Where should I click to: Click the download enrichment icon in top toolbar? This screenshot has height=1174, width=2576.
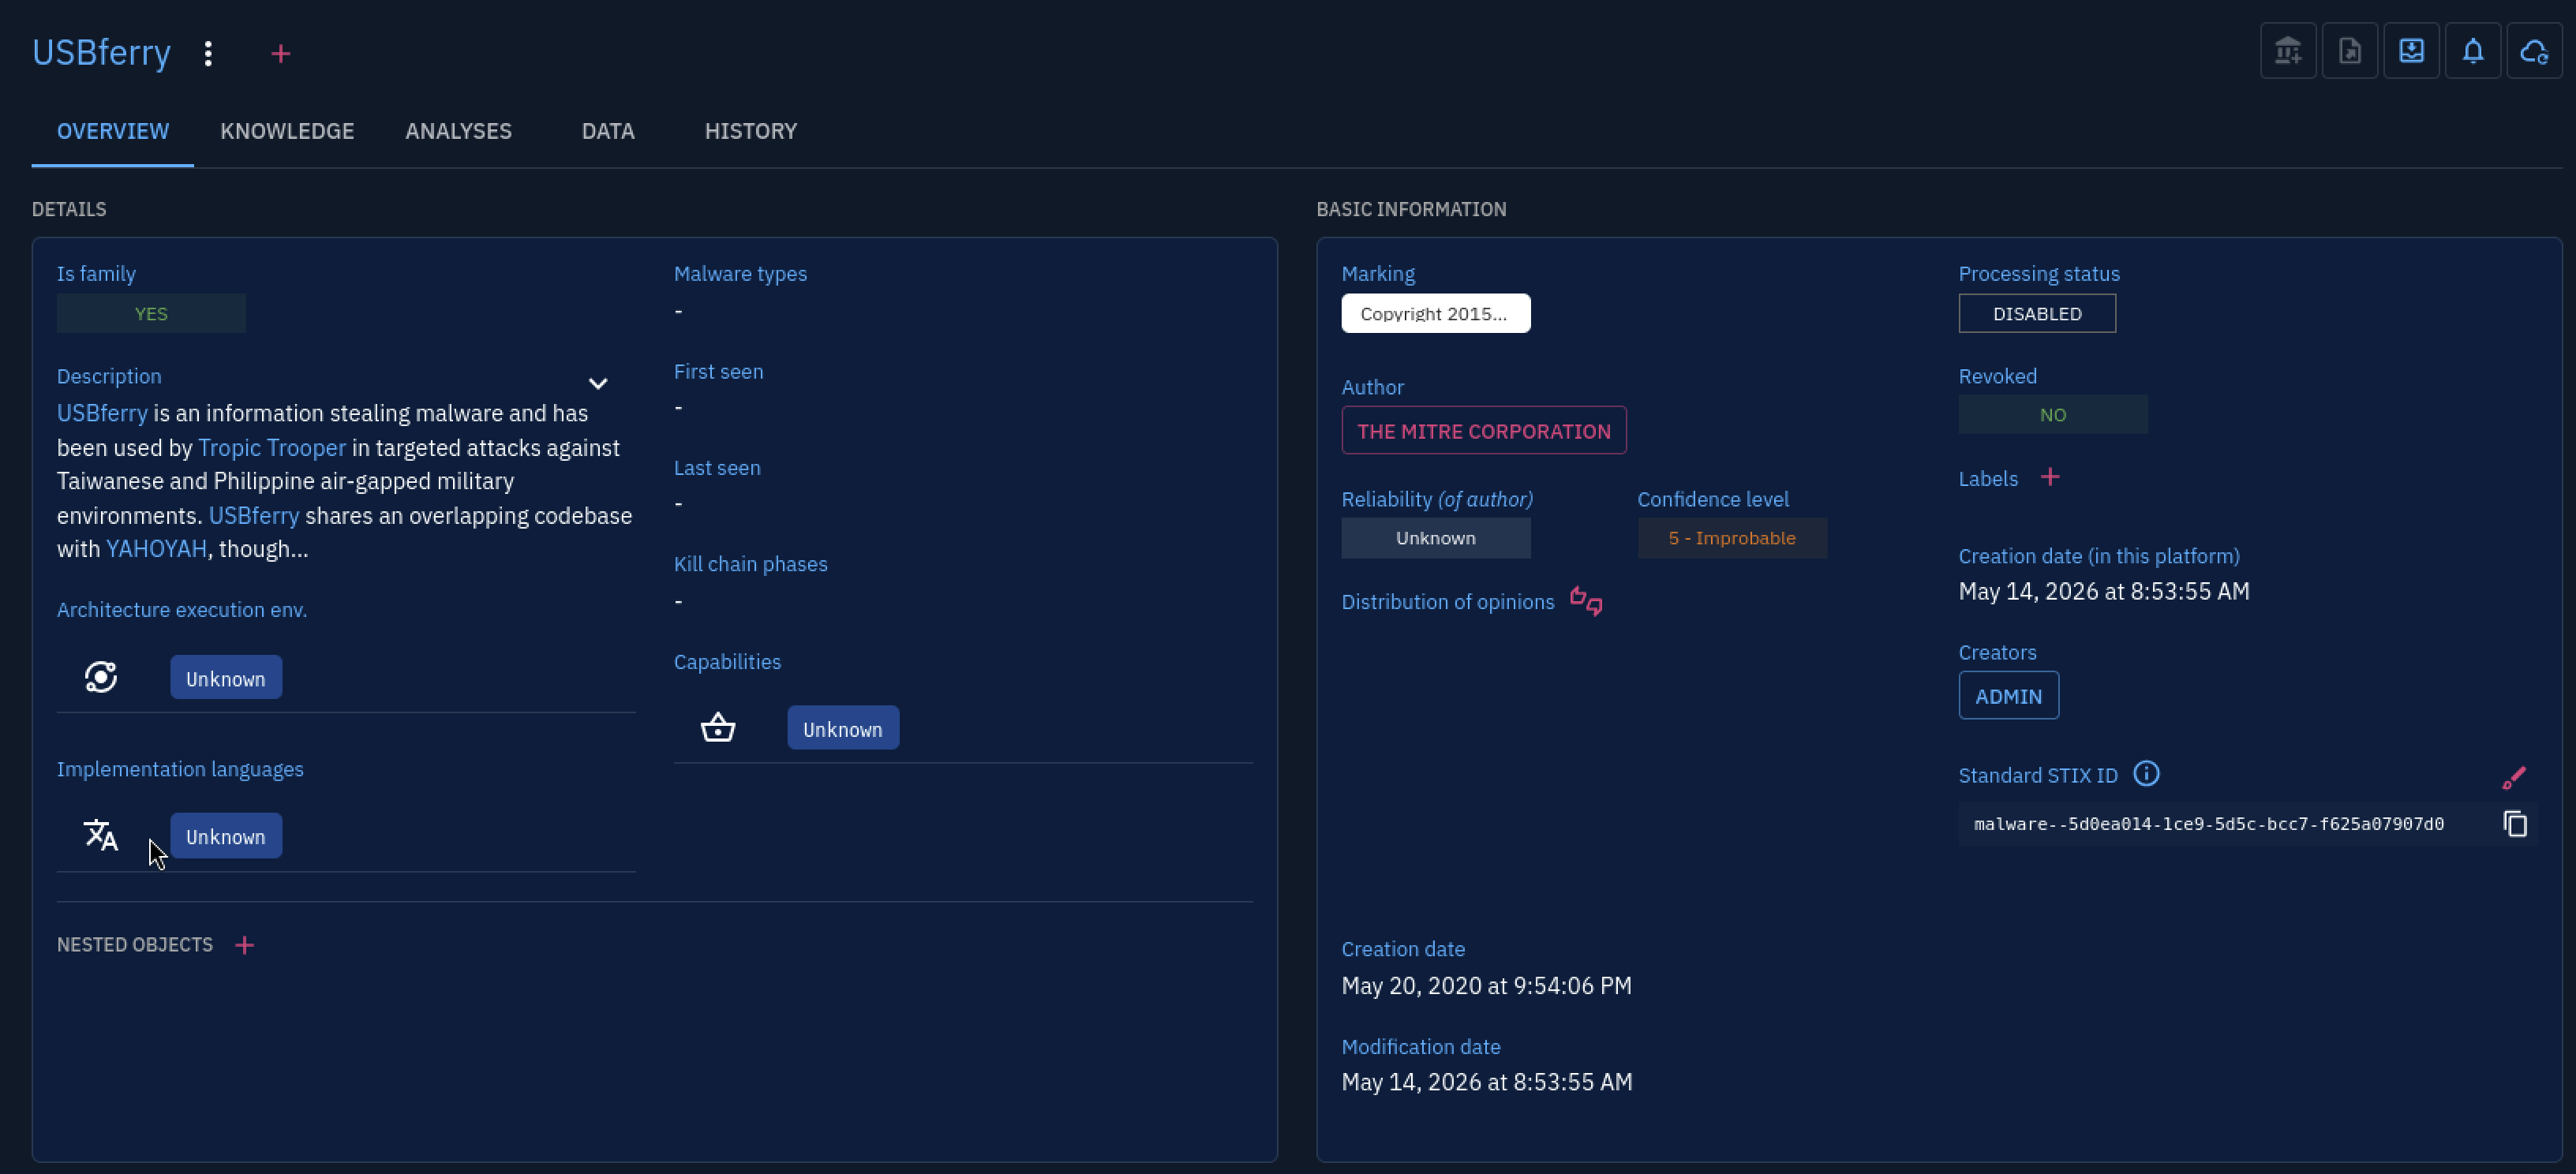pos(2411,51)
